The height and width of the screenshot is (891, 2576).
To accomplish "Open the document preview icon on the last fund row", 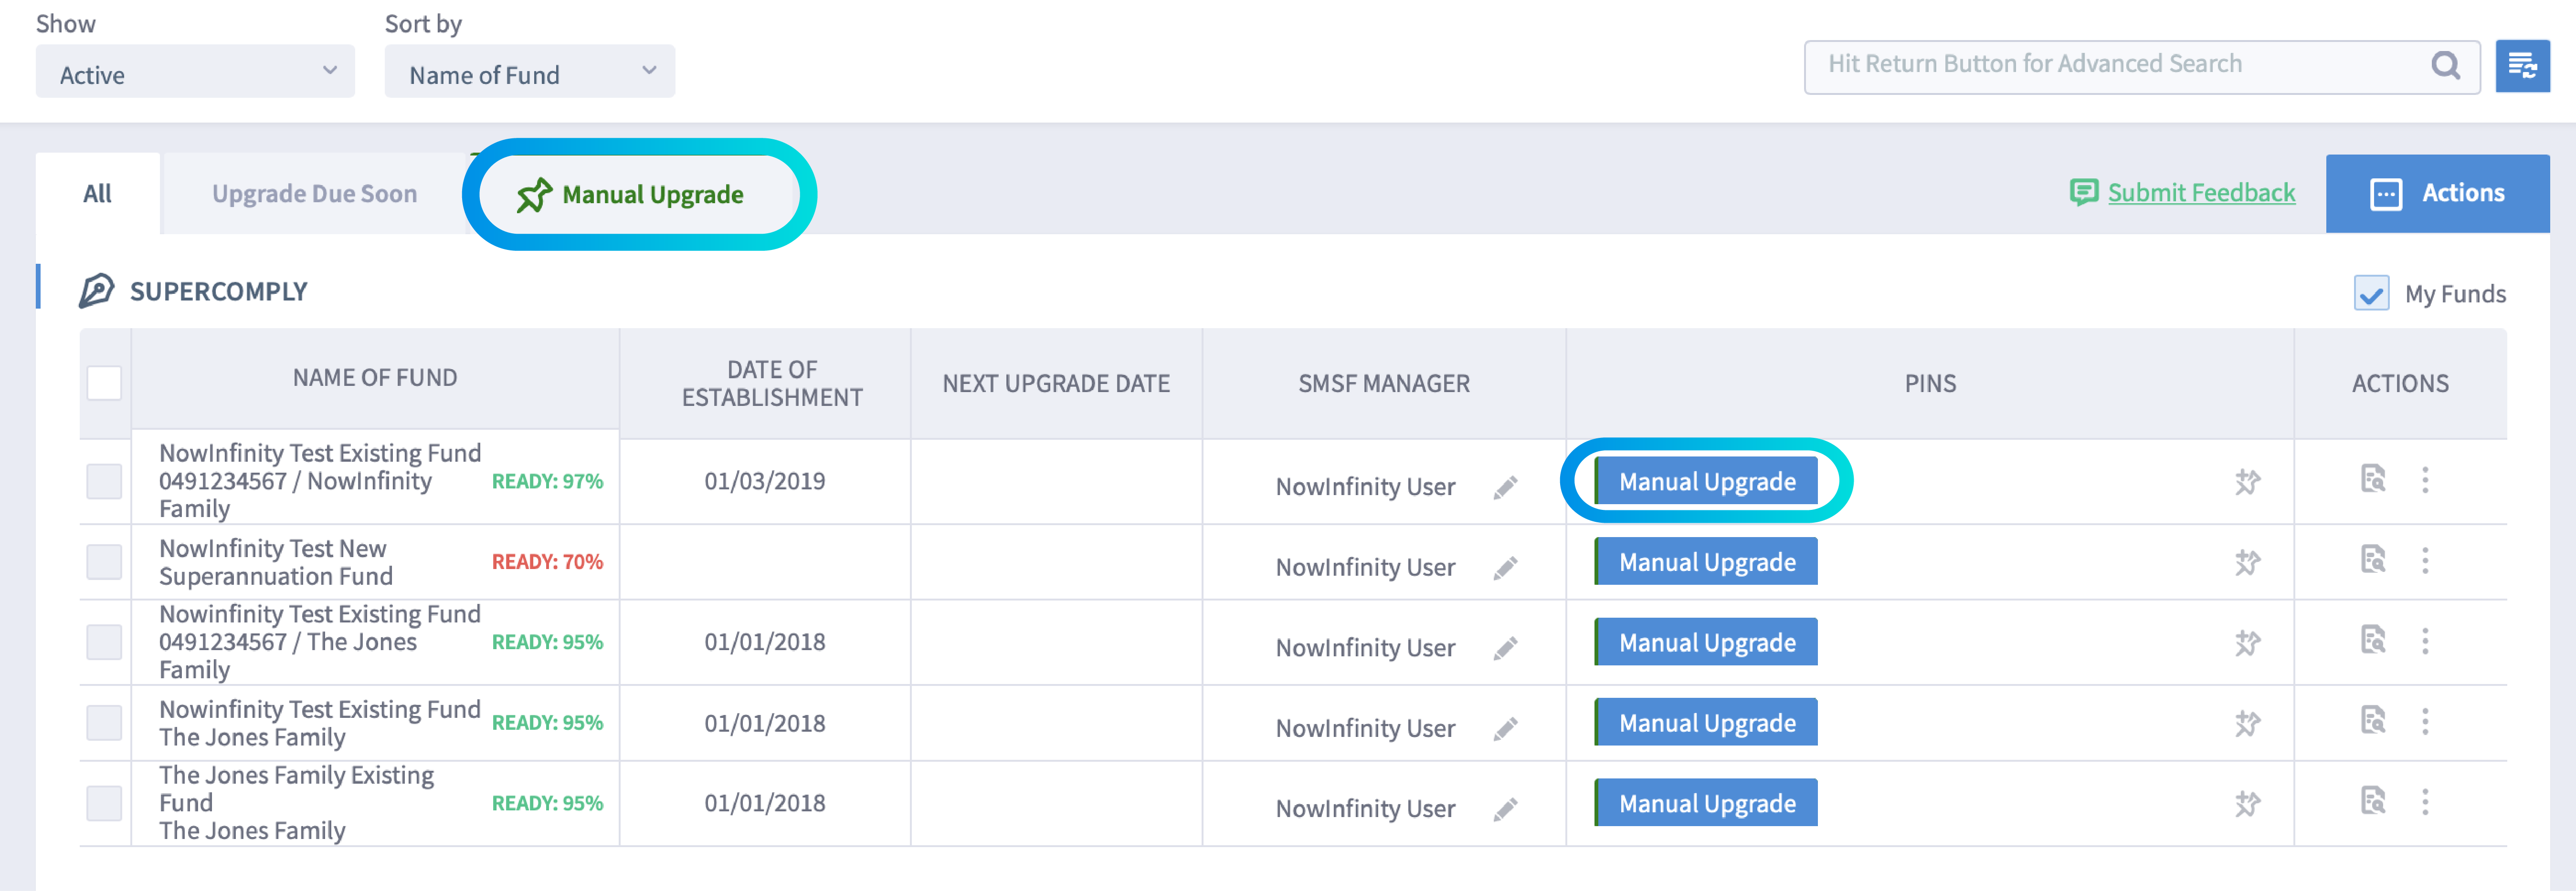I will tap(2373, 802).
